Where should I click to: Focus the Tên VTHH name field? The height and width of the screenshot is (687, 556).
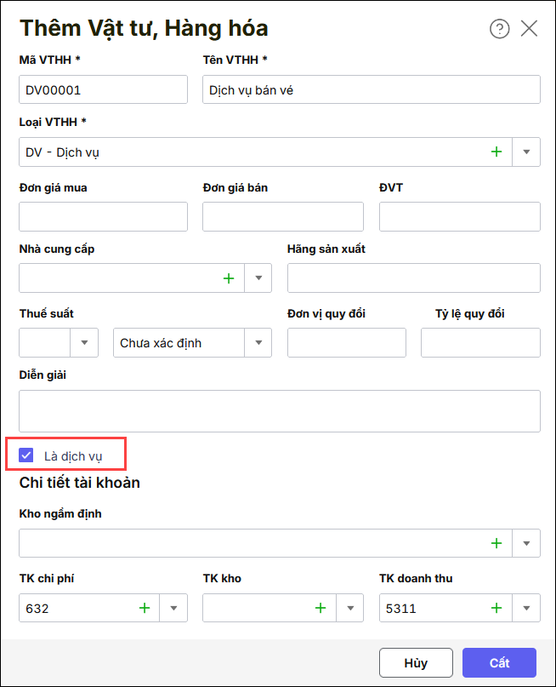coord(371,89)
